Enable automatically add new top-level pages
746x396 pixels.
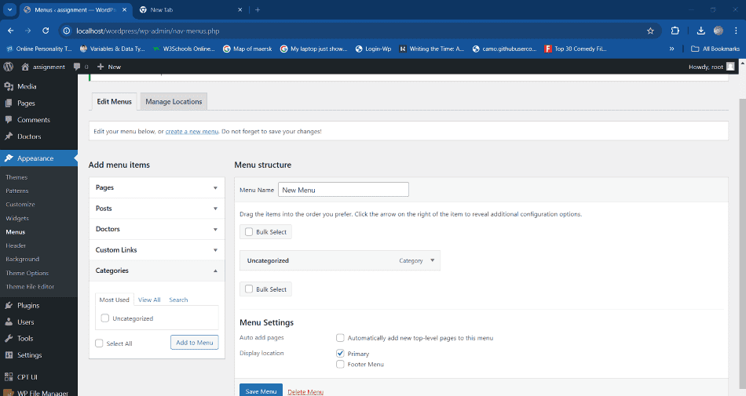(340, 338)
